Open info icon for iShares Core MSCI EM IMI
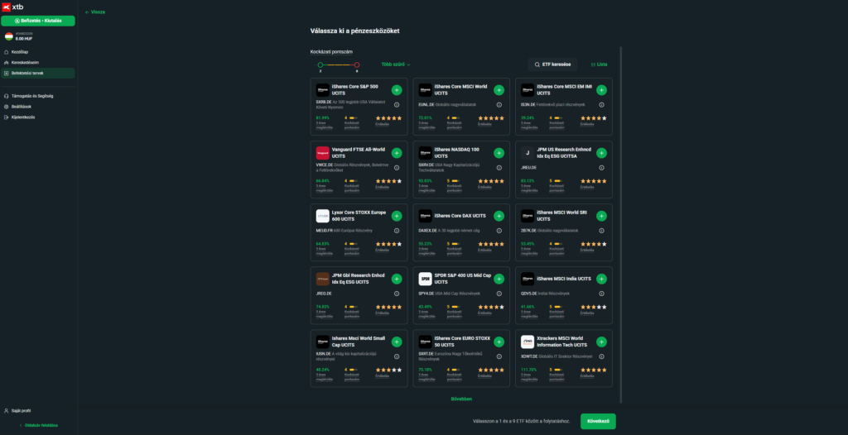 (601, 105)
